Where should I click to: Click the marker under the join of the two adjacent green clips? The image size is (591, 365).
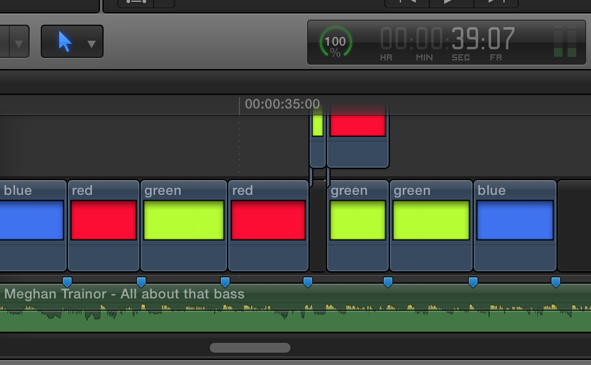(x=388, y=282)
